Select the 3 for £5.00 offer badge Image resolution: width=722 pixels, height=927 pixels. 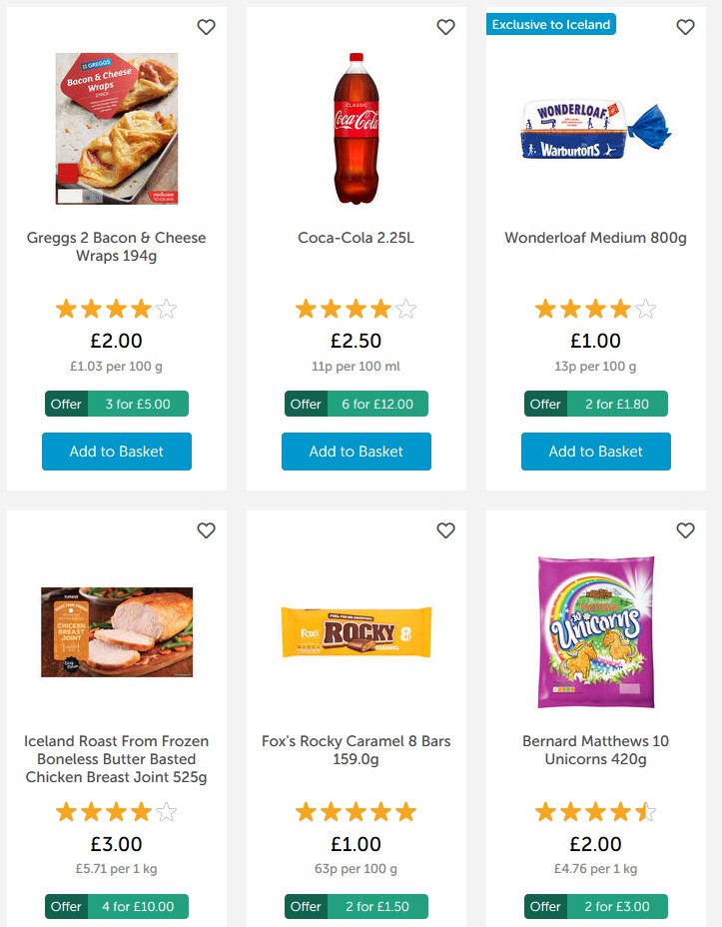point(117,404)
